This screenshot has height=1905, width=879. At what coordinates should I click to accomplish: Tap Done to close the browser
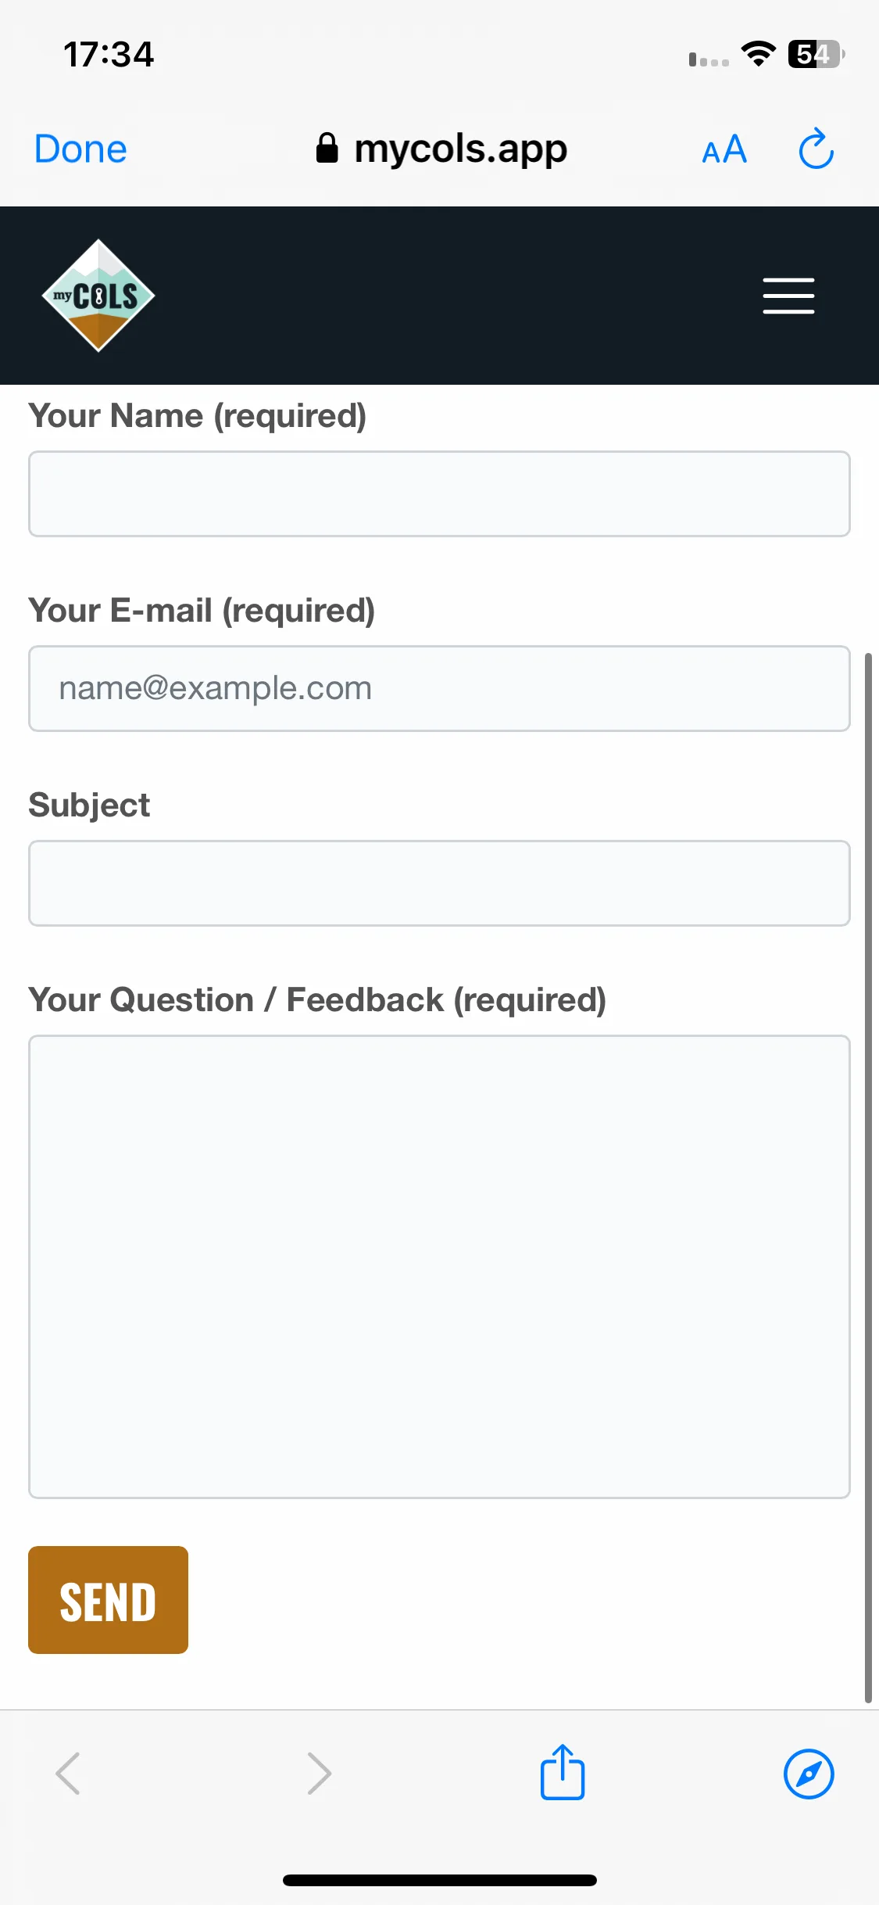point(80,149)
